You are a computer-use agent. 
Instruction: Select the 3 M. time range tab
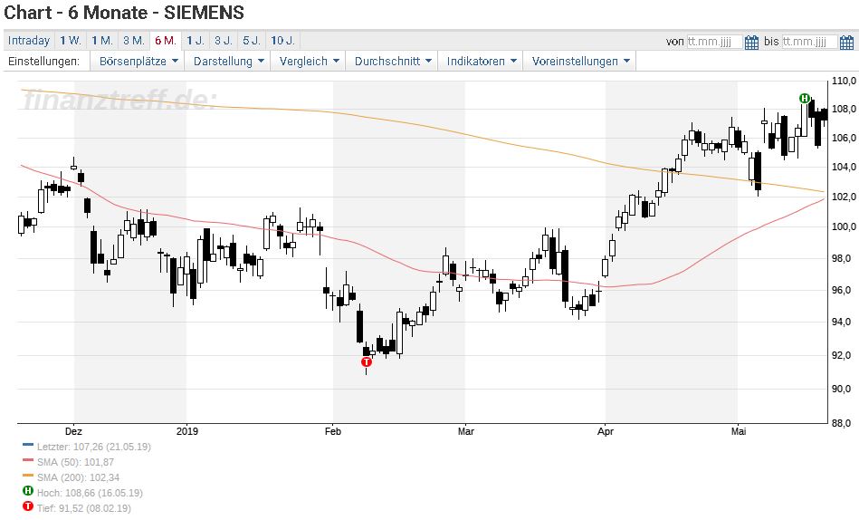[134, 41]
